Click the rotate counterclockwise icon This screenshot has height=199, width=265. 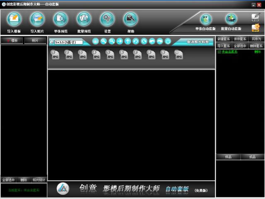point(136,41)
